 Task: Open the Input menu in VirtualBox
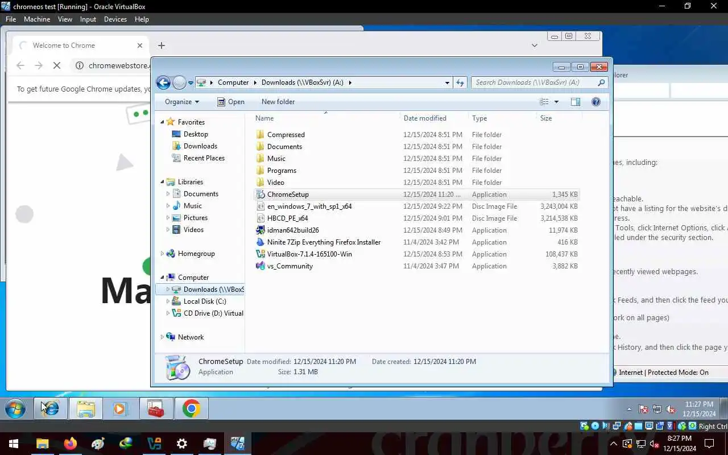coord(88,19)
